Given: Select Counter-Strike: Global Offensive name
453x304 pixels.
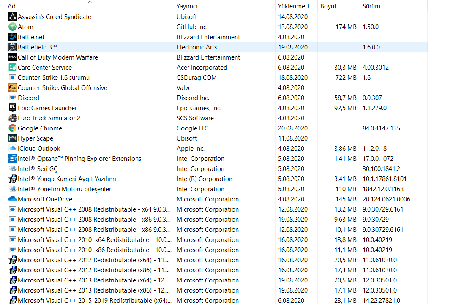Looking at the screenshot, I should [63, 88].
